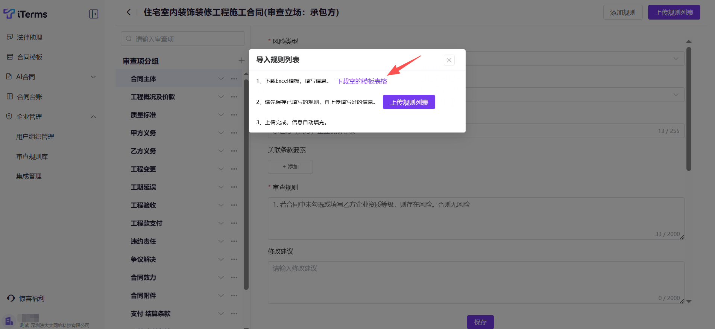Click the iTerms logo
The width and height of the screenshot is (715, 329).
[x=25, y=14]
